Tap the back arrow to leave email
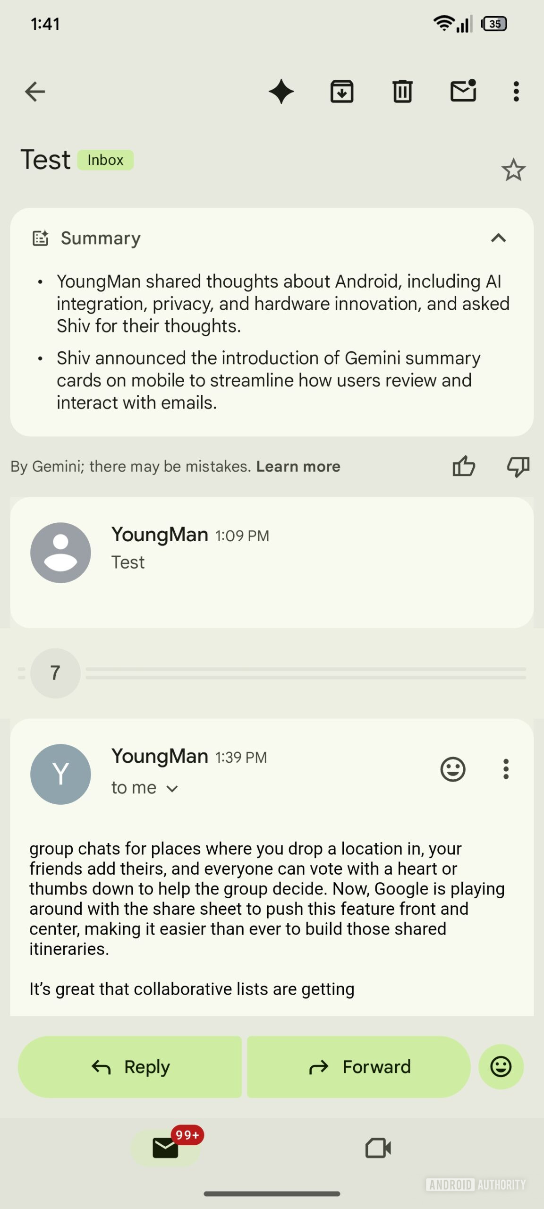544x1209 pixels. click(x=35, y=92)
